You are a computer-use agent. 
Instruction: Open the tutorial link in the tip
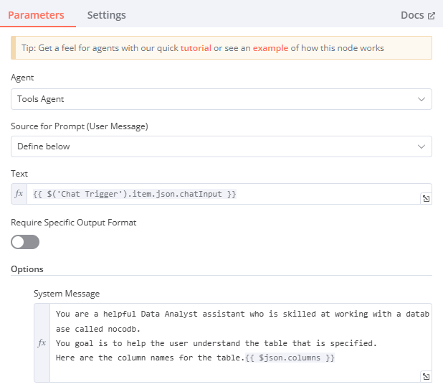pos(196,48)
